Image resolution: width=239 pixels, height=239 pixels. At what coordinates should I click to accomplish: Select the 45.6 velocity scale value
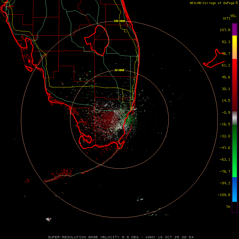click(226, 77)
